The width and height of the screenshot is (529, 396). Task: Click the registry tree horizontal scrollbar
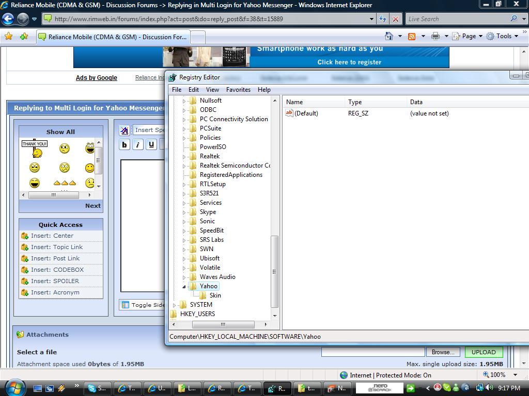[223, 325]
